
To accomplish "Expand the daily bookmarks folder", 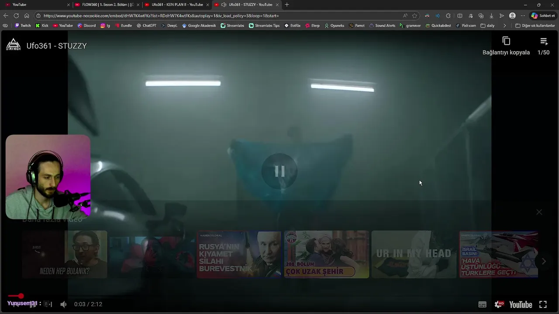I will pyautogui.click(x=487, y=25).
